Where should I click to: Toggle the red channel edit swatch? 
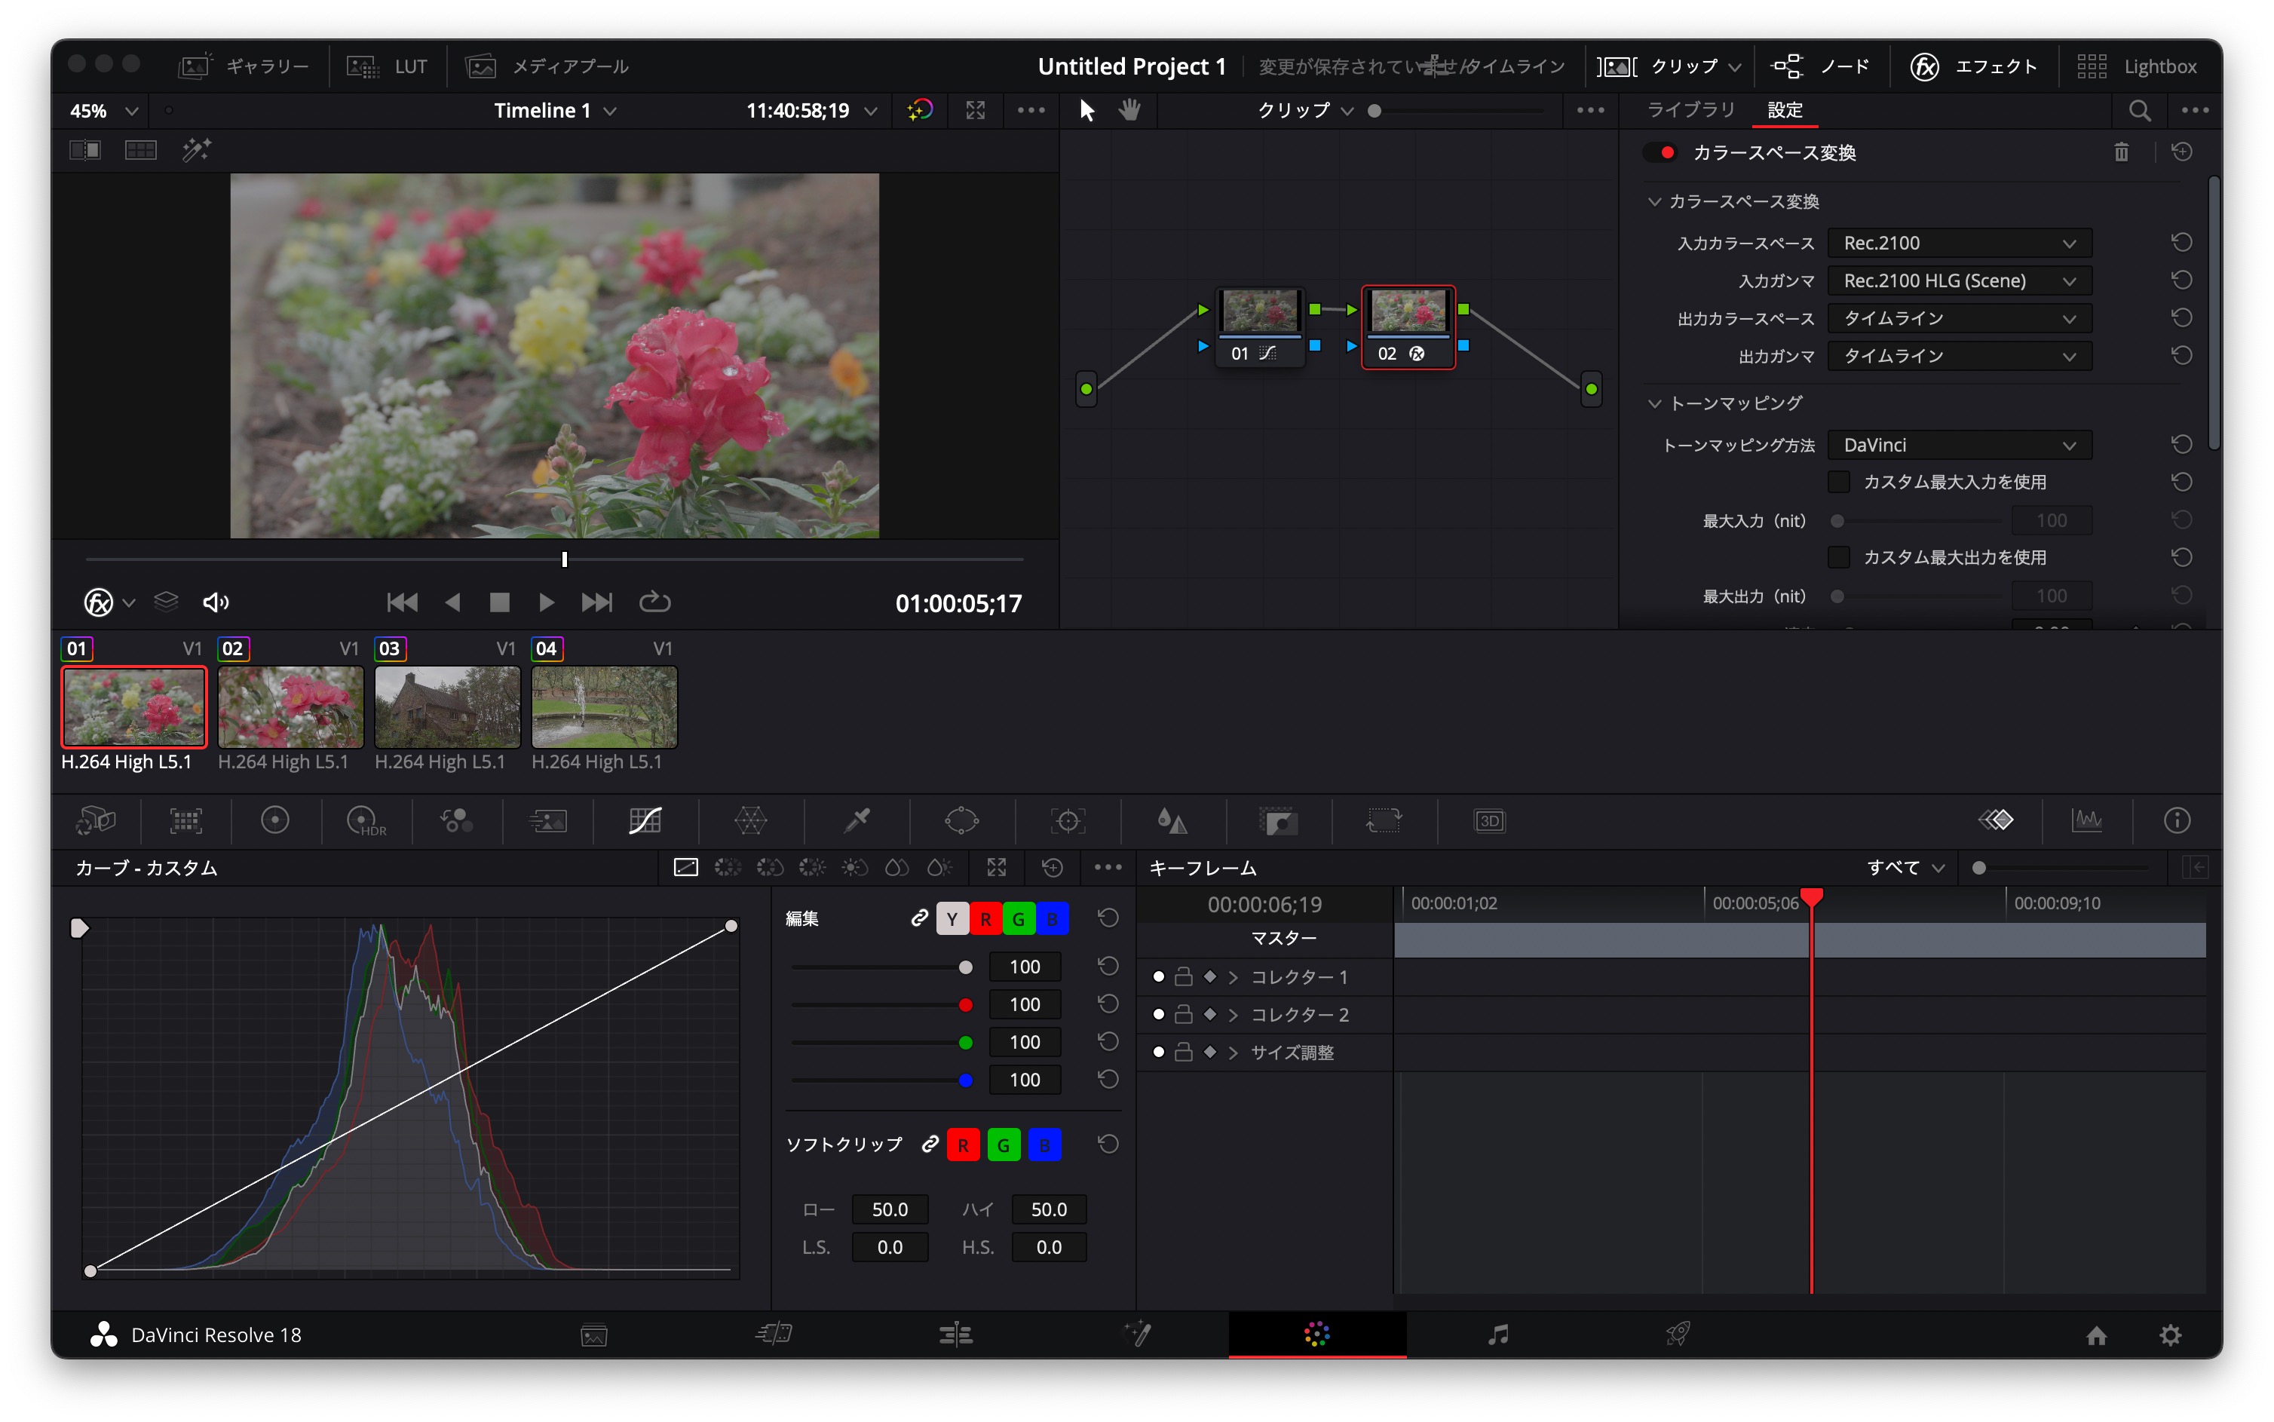[x=985, y=919]
